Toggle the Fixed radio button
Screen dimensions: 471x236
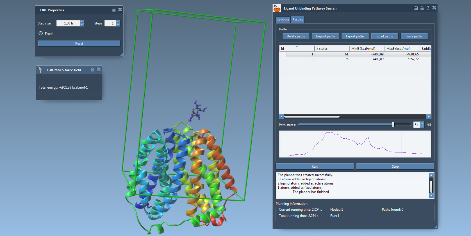[x=41, y=33]
